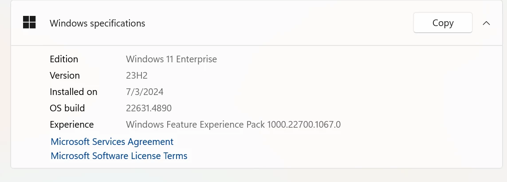Click the Version label
The height and width of the screenshot is (182, 507).
click(x=65, y=76)
